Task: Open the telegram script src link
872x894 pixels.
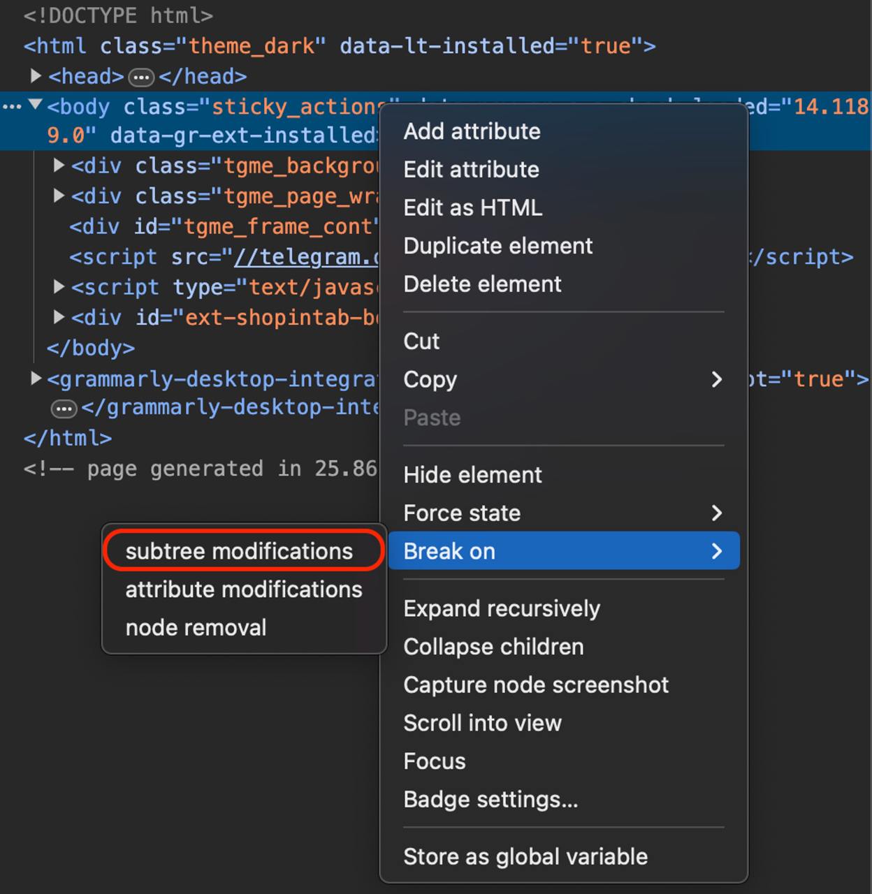Action: point(306,258)
